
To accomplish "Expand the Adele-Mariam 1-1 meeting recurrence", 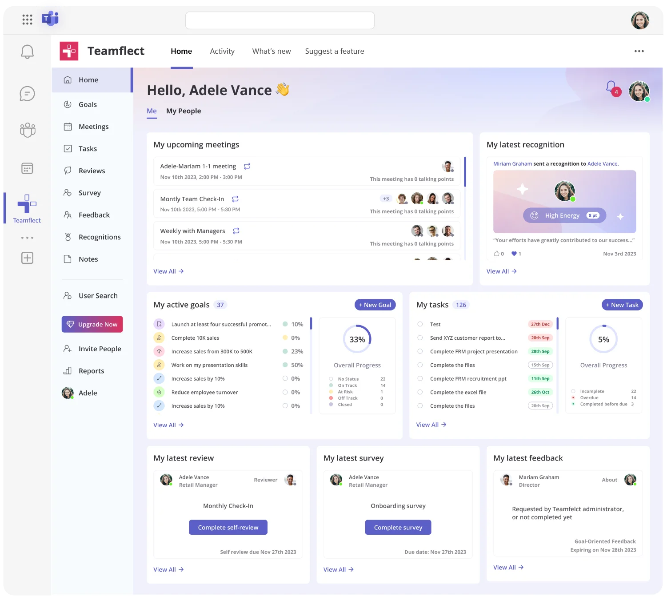I will pyautogui.click(x=247, y=166).
